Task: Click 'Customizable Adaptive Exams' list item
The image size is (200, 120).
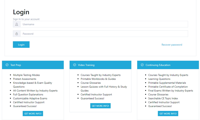Action: tap(30, 98)
